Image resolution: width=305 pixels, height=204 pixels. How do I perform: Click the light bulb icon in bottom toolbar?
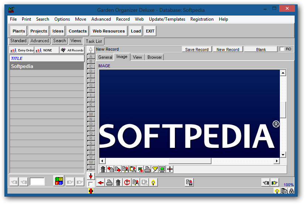(153, 183)
